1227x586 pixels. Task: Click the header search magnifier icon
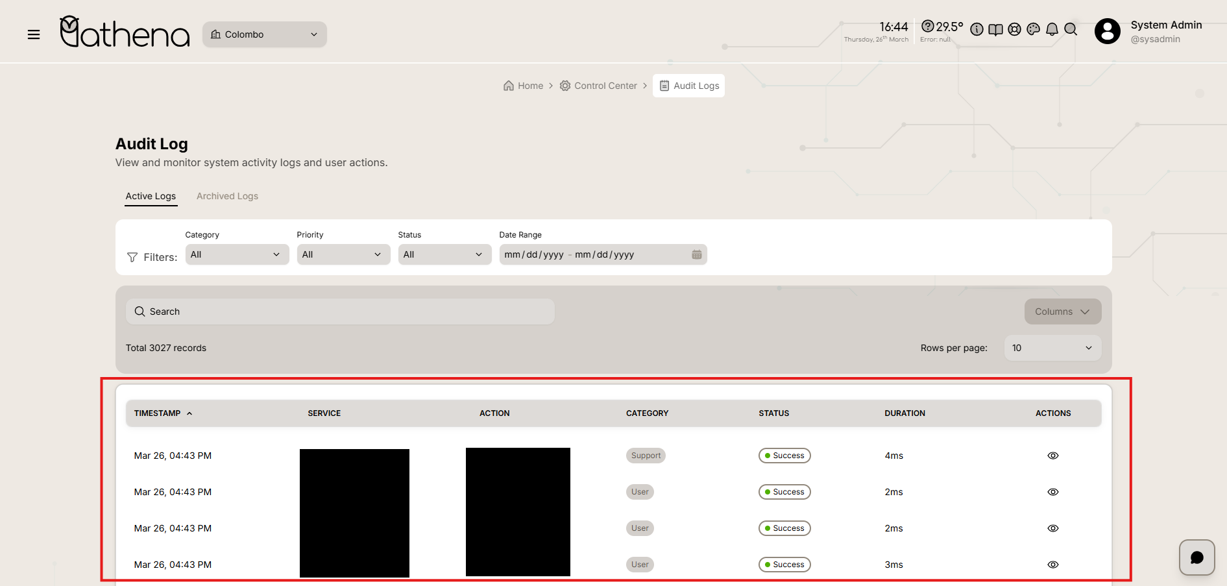point(1071,29)
